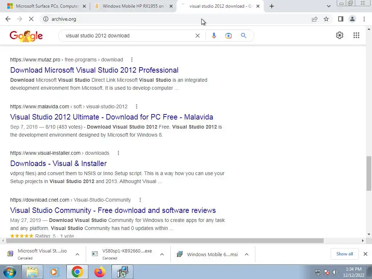The image size is (372, 279).
Task: Select Chrome in the taskbar
Action: (77, 272)
